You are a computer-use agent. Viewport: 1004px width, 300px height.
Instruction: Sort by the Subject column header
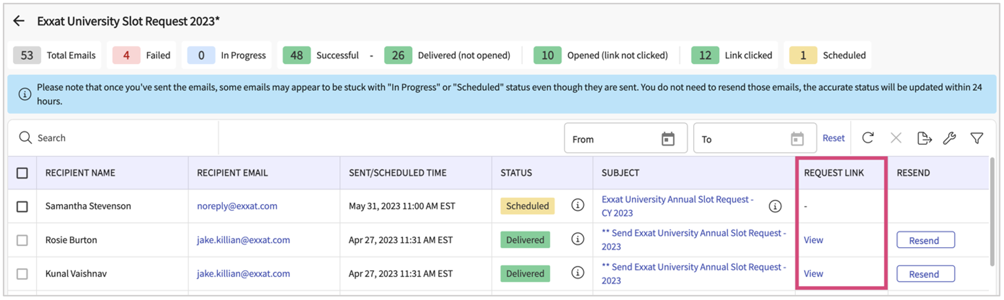620,173
